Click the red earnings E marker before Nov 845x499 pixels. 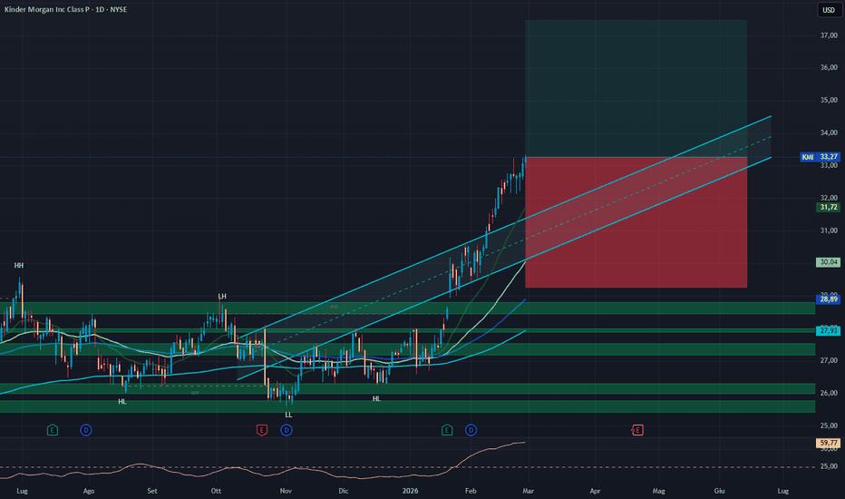(262, 430)
